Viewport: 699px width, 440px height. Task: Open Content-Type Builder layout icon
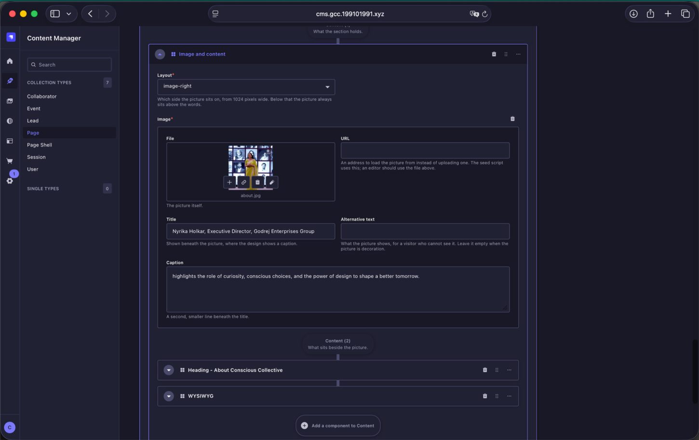coord(10,141)
